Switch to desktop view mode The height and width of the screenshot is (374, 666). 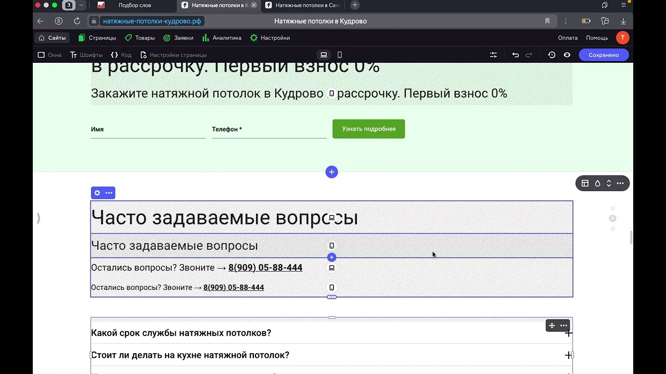[x=324, y=55]
